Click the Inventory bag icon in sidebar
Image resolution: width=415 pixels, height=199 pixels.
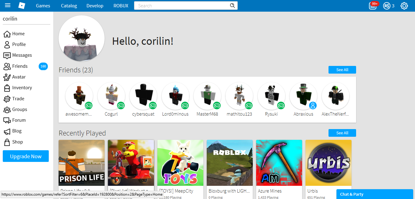pyautogui.click(x=7, y=88)
